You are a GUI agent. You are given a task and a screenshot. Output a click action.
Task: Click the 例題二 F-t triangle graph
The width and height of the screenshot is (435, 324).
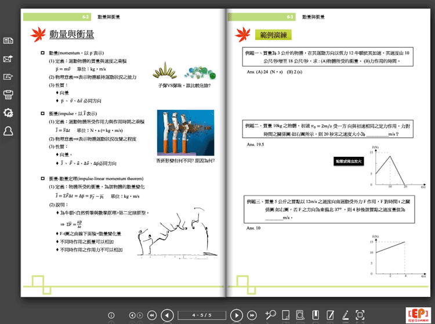point(397,167)
